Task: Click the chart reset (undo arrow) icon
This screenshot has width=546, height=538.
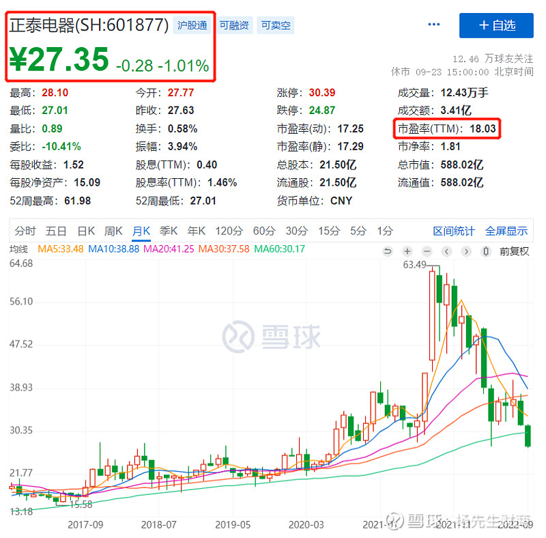Action: click(x=387, y=251)
